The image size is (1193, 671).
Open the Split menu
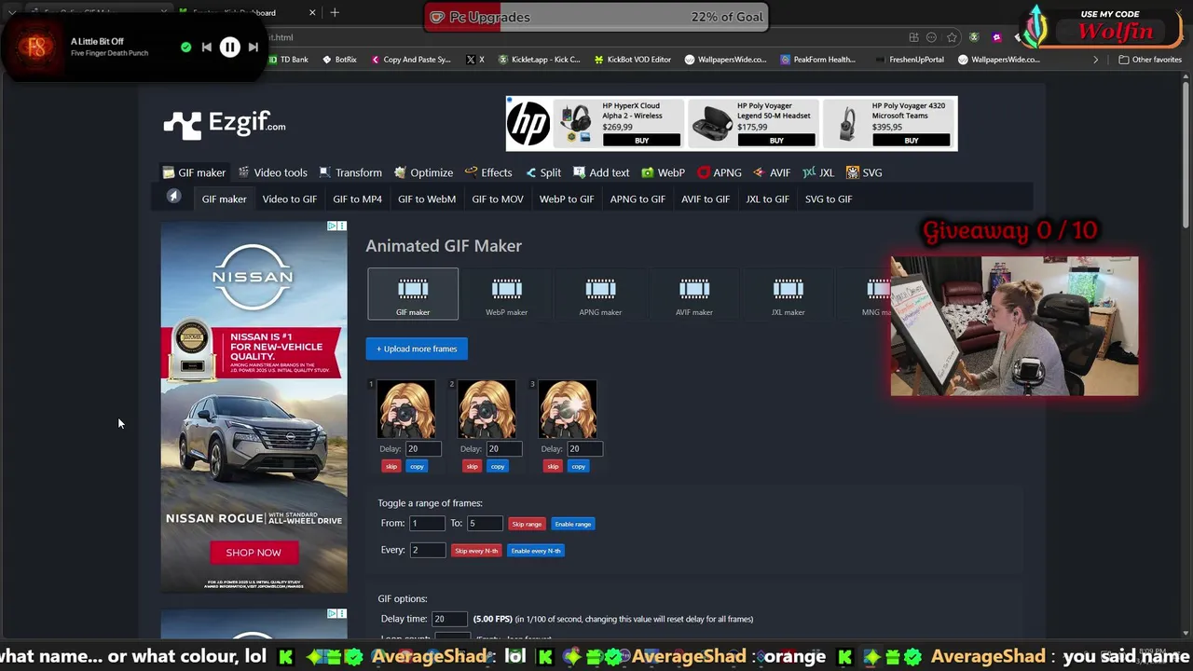542,172
